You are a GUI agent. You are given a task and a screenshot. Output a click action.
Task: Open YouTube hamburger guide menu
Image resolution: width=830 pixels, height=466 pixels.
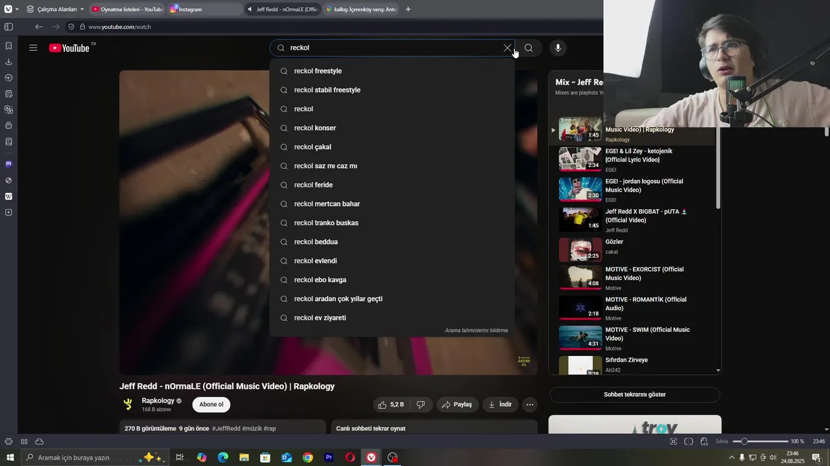tap(33, 48)
